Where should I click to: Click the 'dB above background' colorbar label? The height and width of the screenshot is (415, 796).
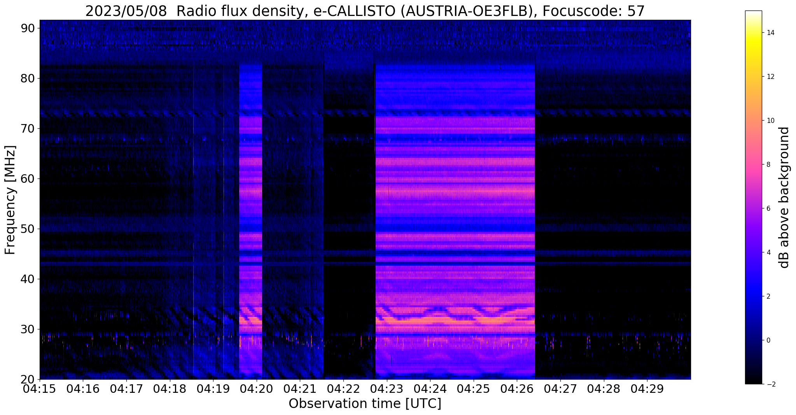(x=784, y=197)
